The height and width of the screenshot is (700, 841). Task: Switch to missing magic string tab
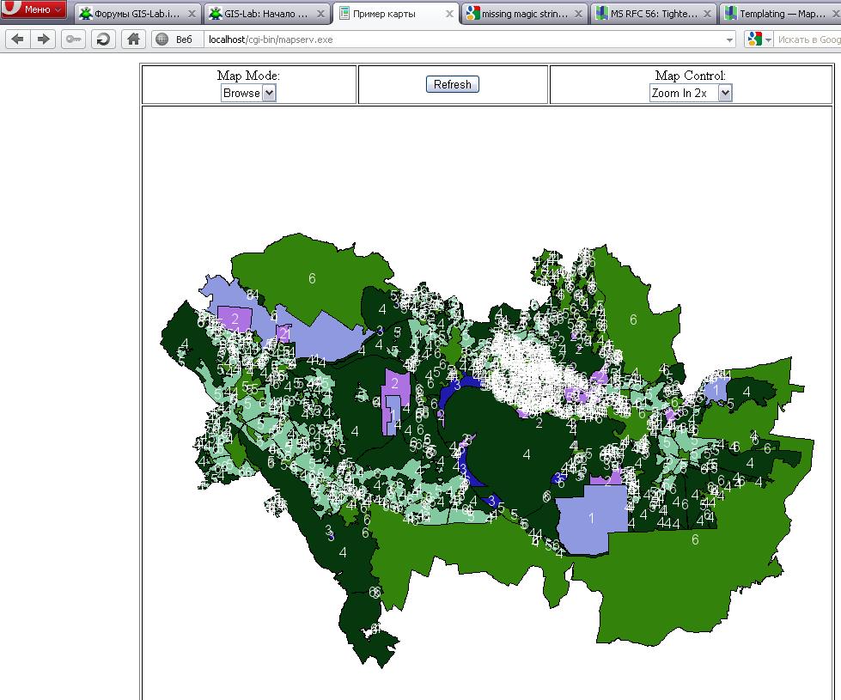coord(524,14)
